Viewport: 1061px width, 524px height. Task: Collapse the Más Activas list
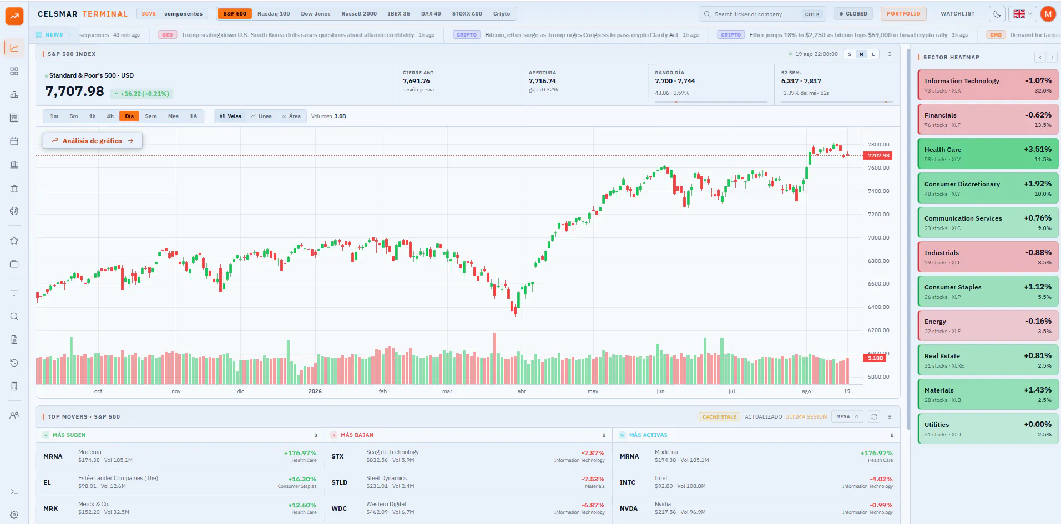pos(623,435)
